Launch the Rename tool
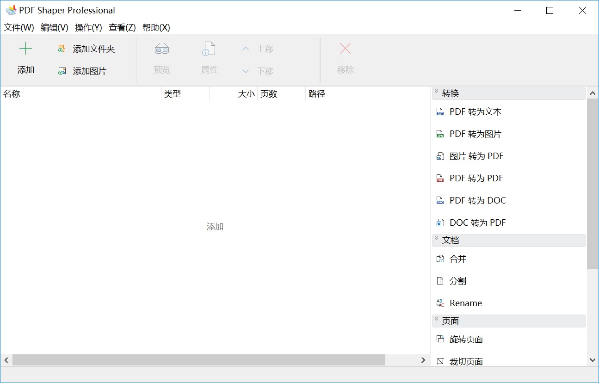 (465, 303)
